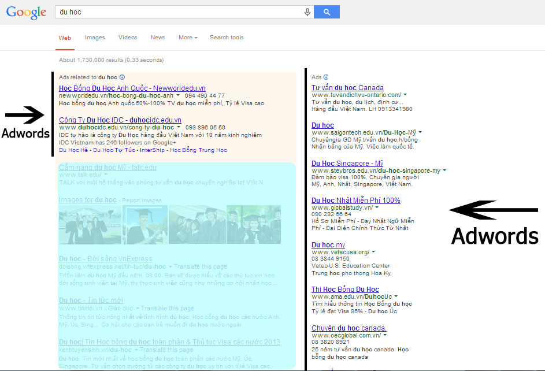Click phone number '093 896 05 50'
The width and height of the screenshot is (545, 371).
tap(205, 128)
